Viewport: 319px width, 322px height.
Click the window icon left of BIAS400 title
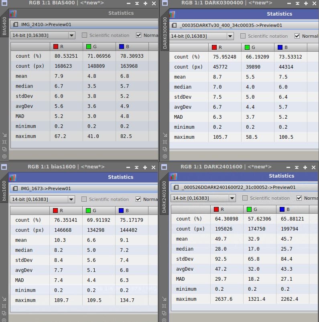click(x=4, y=3)
